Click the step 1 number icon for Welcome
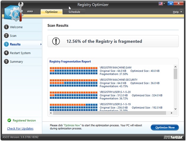The height and width of the screenshot is (141, 186). 6,27
